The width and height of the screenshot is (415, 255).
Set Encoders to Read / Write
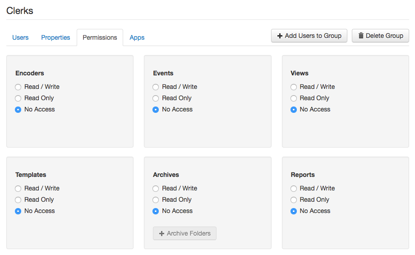pos(18,87)
